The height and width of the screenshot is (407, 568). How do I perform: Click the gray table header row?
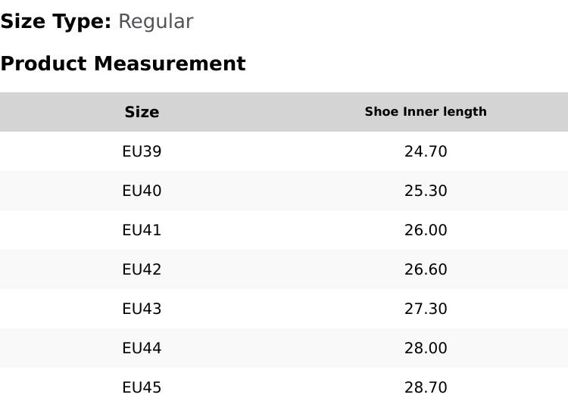coord(284,112)
